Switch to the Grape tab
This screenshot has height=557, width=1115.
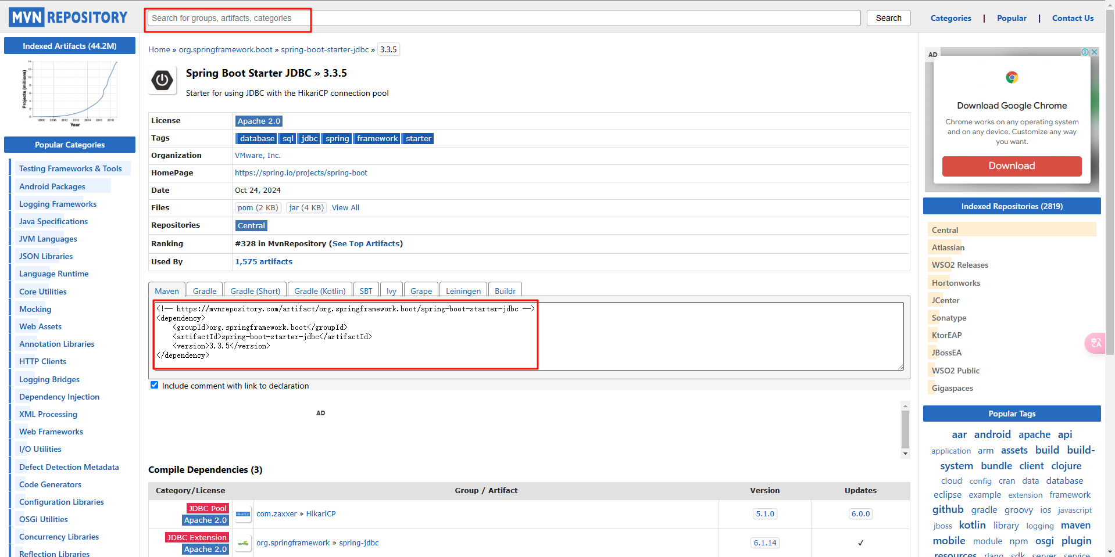[421, 291]
